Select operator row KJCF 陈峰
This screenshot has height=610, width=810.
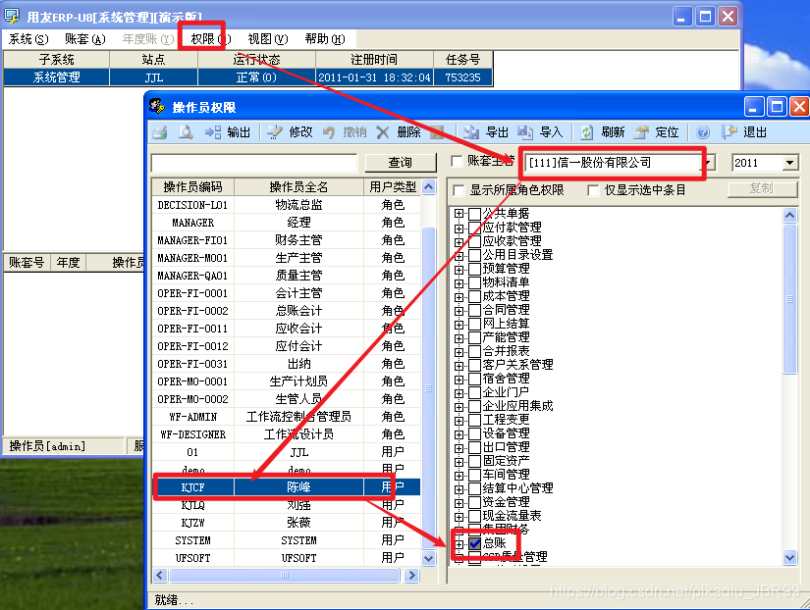click(286, 487)
